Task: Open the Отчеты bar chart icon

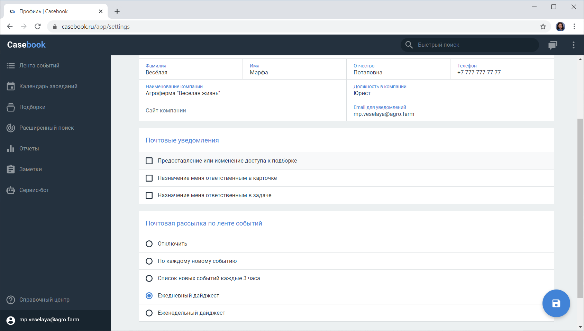Action: coord(11,149)
